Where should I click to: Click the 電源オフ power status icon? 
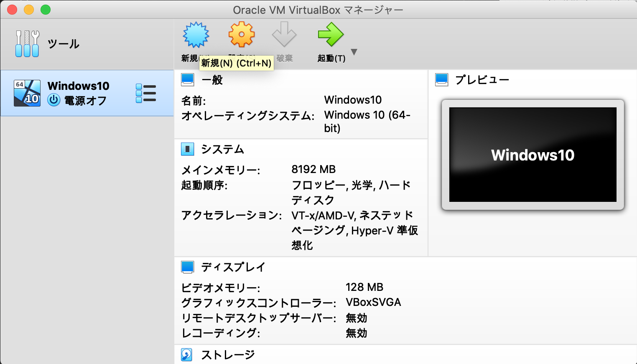(54, 100)
